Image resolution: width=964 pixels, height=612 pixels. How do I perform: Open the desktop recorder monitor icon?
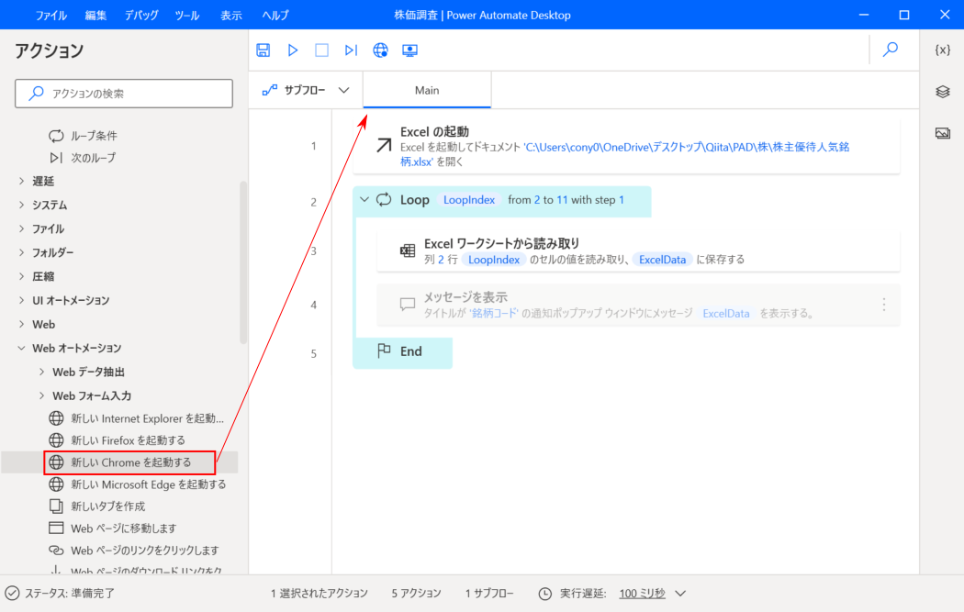[410, 50]
